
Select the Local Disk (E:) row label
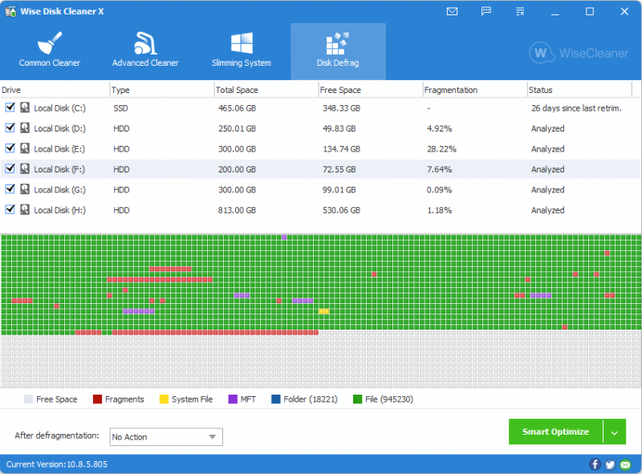tap(59, 149)
